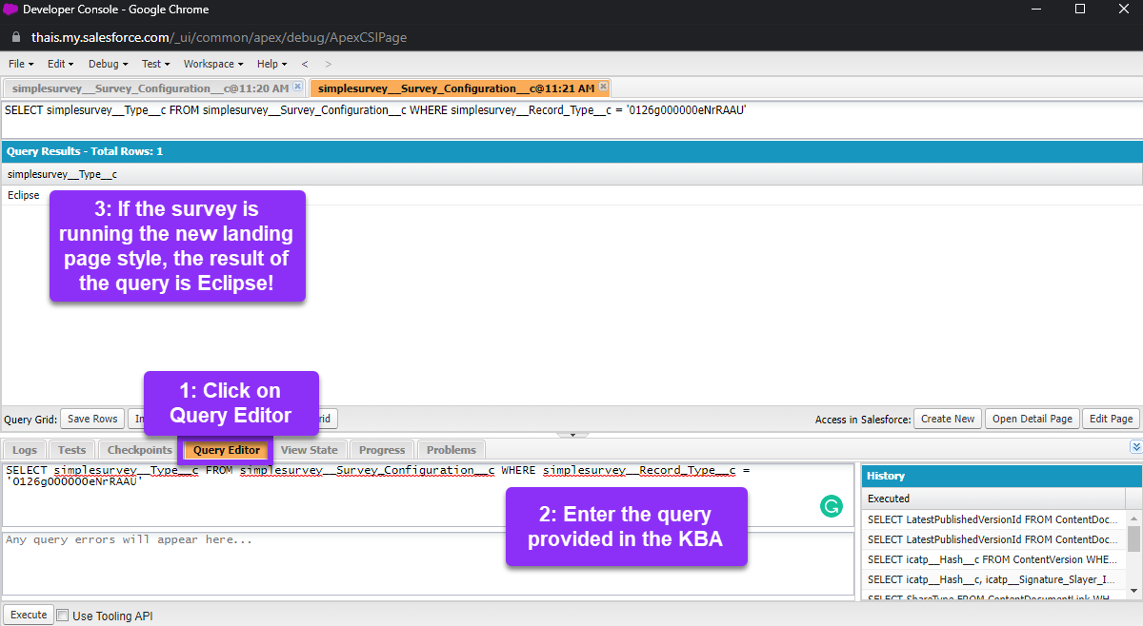
Task: Click the Create New button
Action: click(948, 419)
